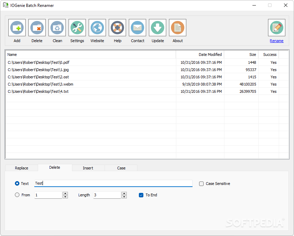Increase the Length value with up arrow
The width and height of the screenshot is (294, 236).
point(124,194)
